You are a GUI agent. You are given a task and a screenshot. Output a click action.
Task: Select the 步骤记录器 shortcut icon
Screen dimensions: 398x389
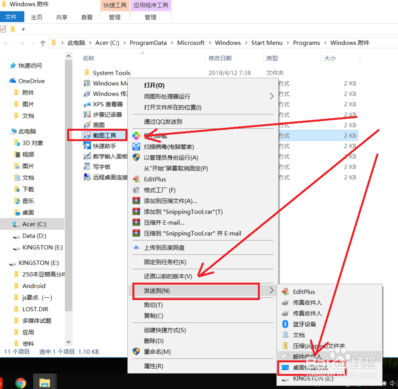tap(87, 115)
